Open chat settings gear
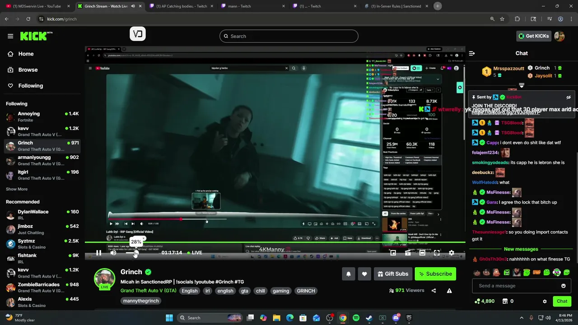Image resolution: width=578 pixels, height=325 pixels. (x=545, y=301)
